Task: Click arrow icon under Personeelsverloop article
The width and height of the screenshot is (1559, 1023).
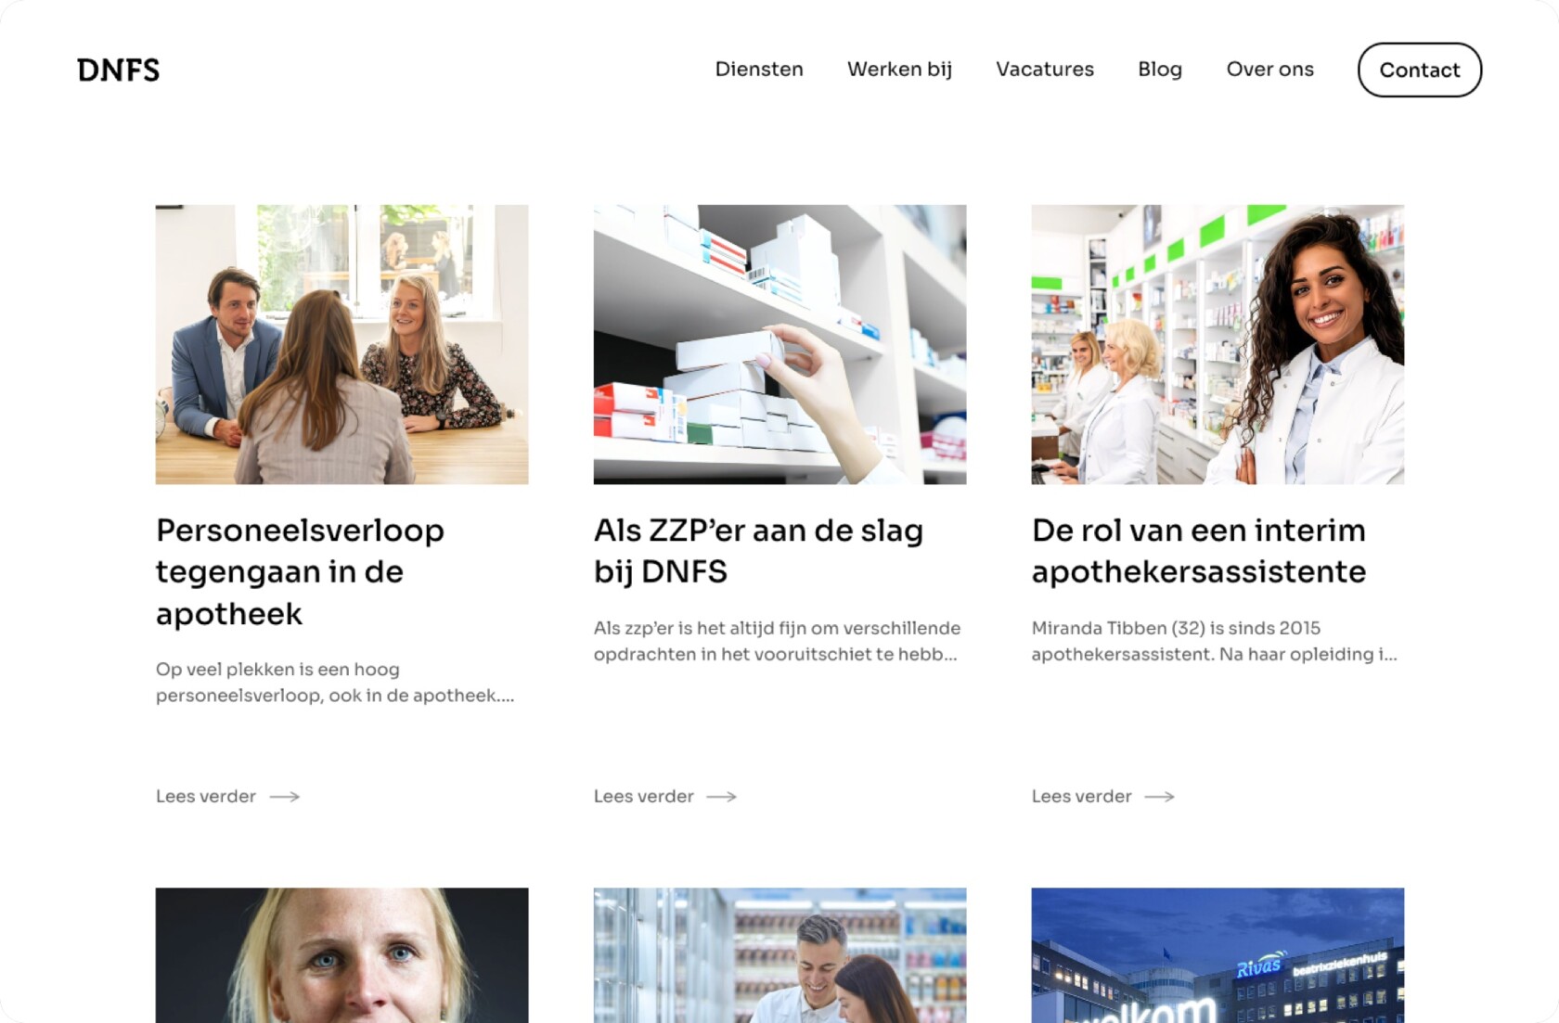Action: pyautogui.click(x=285, y=797)
